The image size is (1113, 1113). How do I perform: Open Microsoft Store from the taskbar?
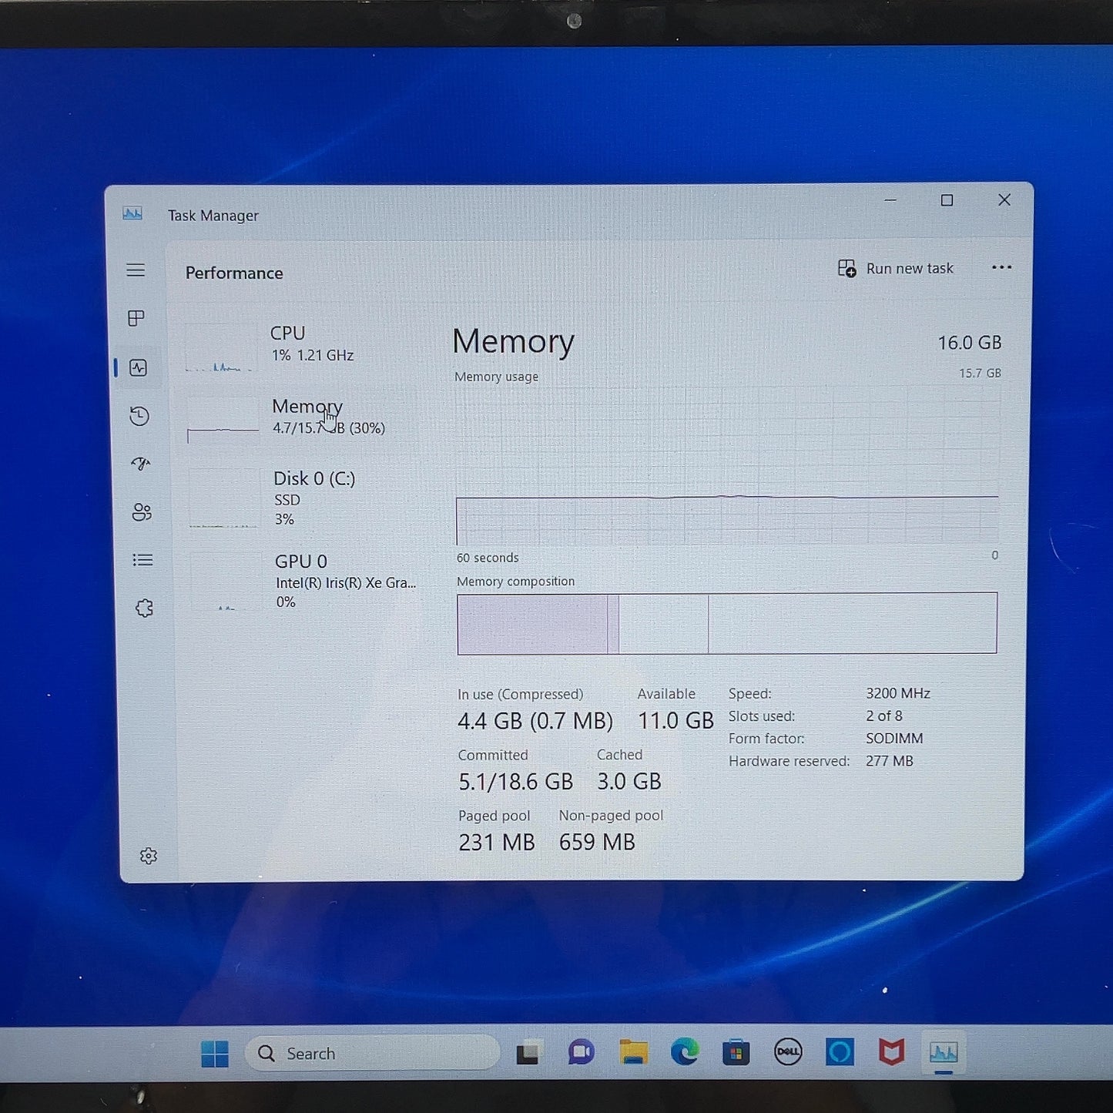736,1052
